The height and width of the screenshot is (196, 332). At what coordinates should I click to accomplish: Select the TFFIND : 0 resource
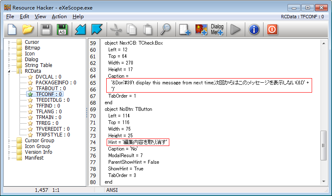pyautogui.click(x=48, y=106)
